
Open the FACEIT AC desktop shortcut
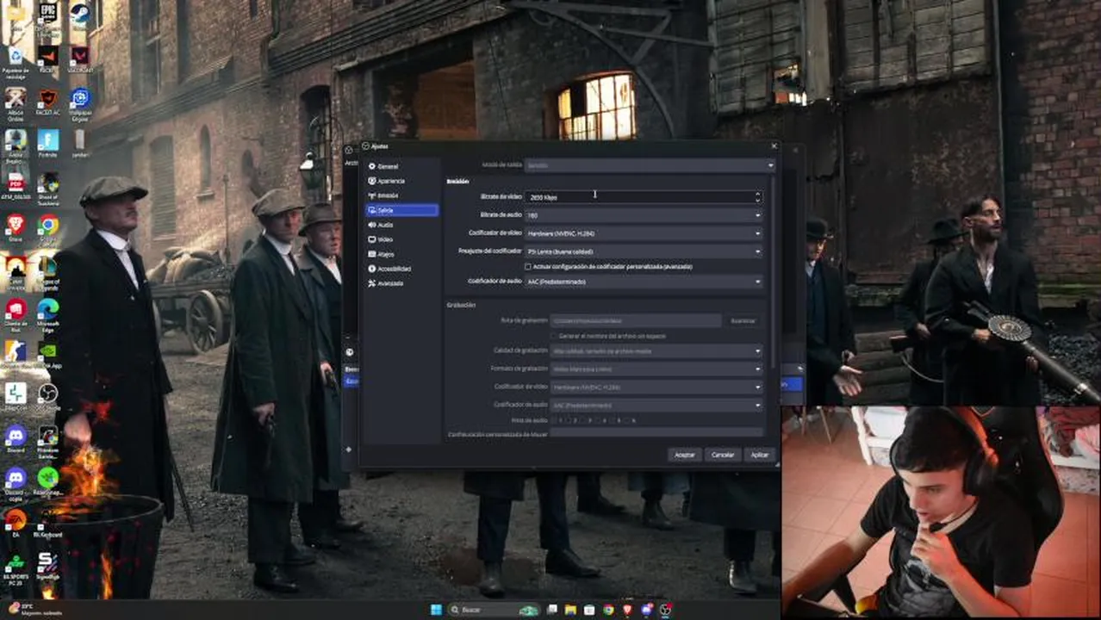pos(48,102)
